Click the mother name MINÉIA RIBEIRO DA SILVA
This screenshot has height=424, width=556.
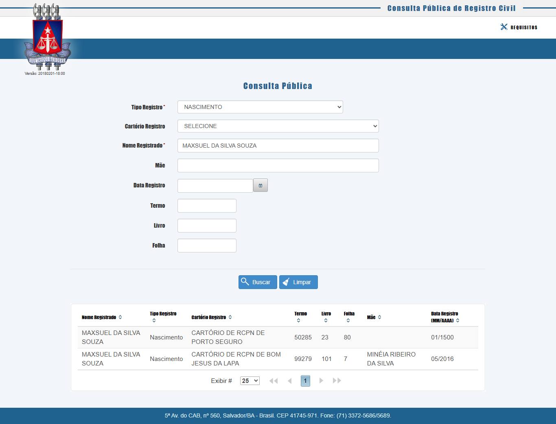pos(391,359)
